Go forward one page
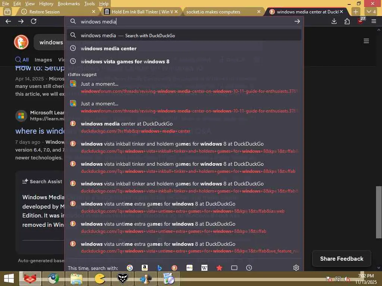This screenshot has width=382, height=286. click(x=21, y=21)
